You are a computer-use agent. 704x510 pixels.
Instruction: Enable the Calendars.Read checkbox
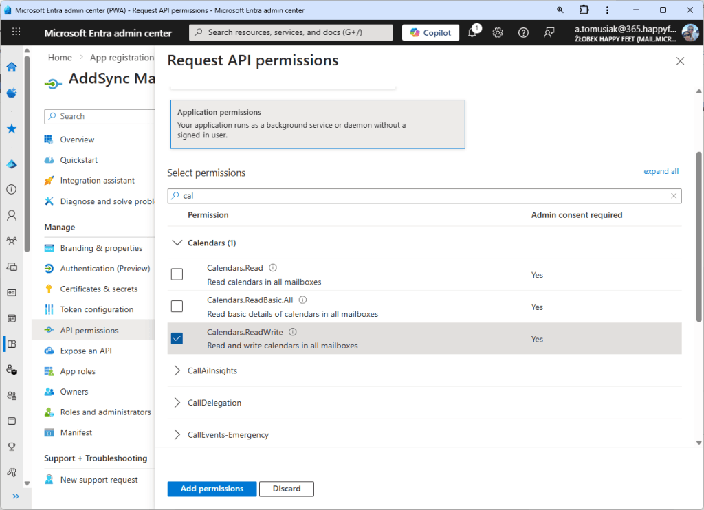point(177,274)
